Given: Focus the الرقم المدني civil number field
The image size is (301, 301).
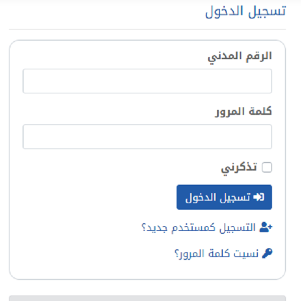Looking at the screenshot, I should click(147, 81).
